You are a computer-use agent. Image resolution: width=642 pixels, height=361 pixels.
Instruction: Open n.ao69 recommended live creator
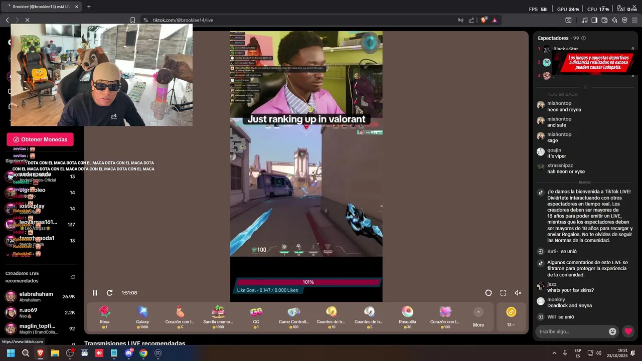[40, 312]
